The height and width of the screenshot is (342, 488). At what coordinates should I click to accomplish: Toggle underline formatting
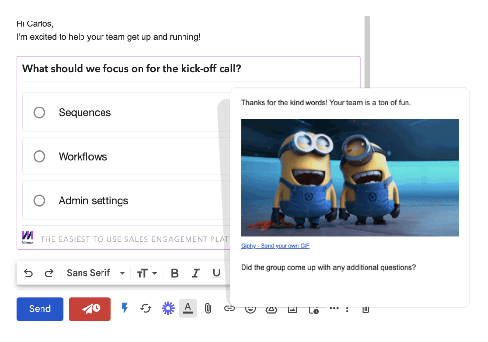(216, 273)
